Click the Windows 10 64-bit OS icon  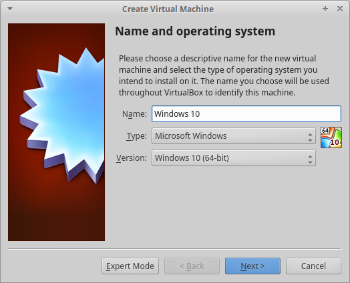(331, 137)
